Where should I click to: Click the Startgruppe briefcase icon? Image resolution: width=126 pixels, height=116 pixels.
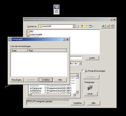(x=90, y=87)
